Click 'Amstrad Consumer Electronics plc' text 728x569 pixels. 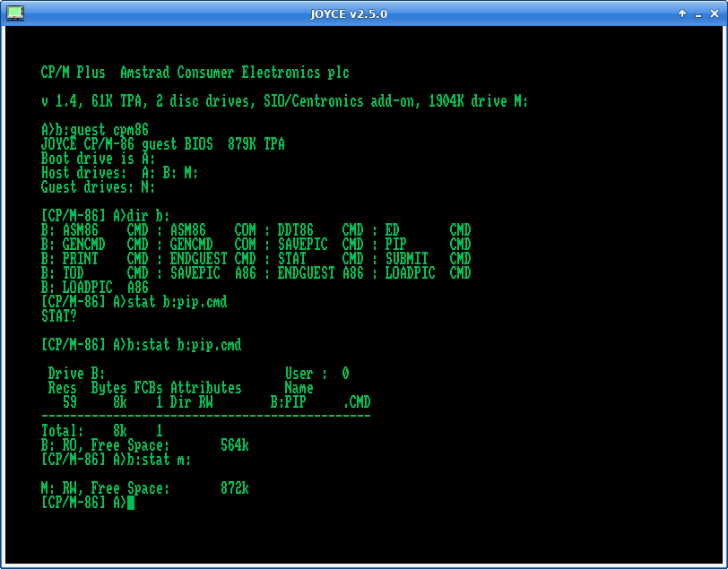[235, 73]
